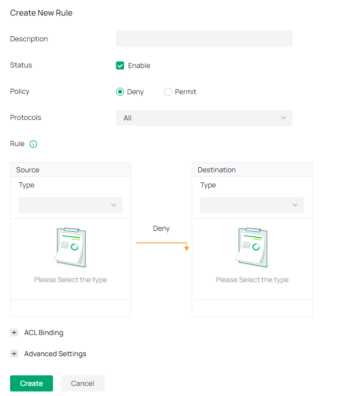The width and height of the screenshot is (339, 396).
Task: Open the Source Type dropdown
Action: click(71, 205)
